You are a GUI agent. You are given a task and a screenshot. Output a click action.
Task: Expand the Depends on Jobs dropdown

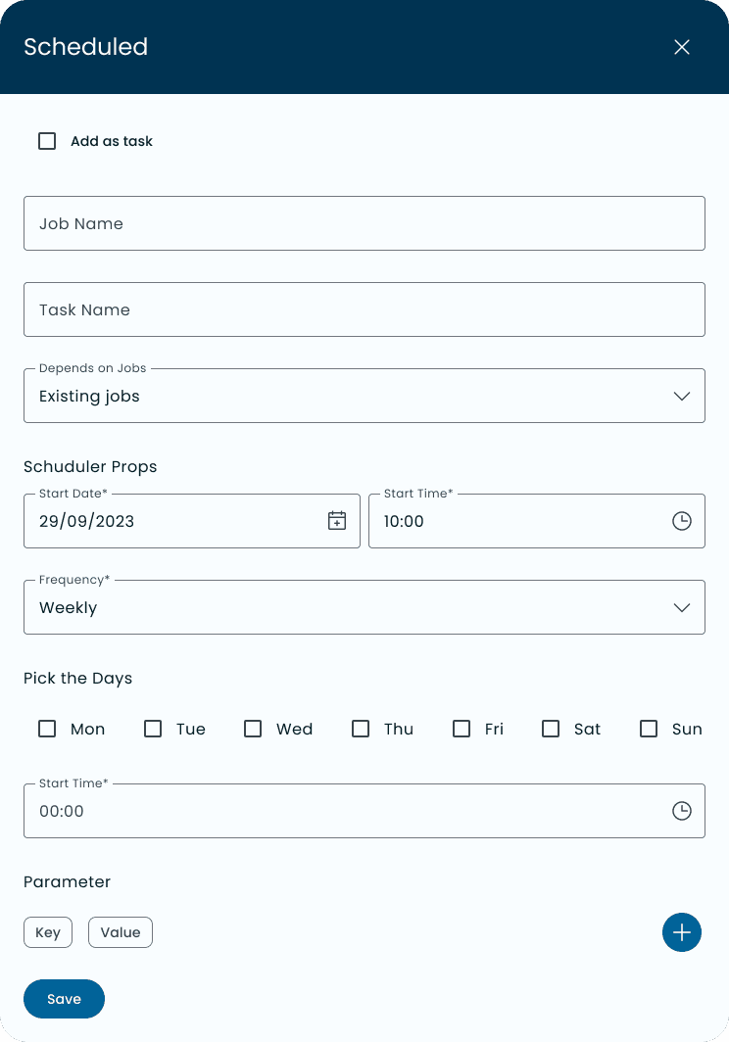coord(364,396)
